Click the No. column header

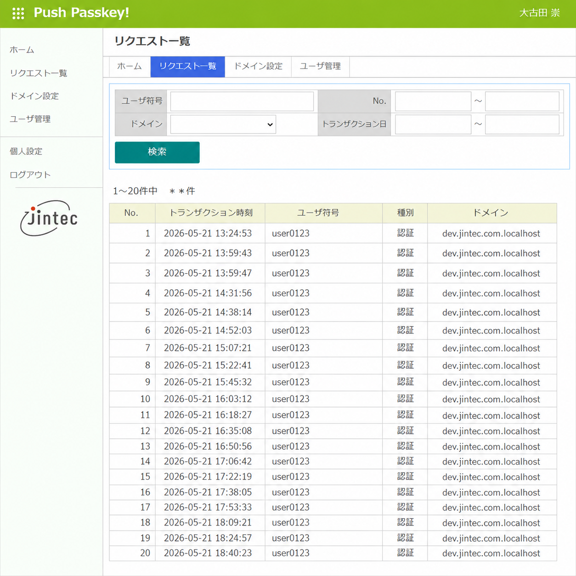pyautogui.click(x=132, y=213)
